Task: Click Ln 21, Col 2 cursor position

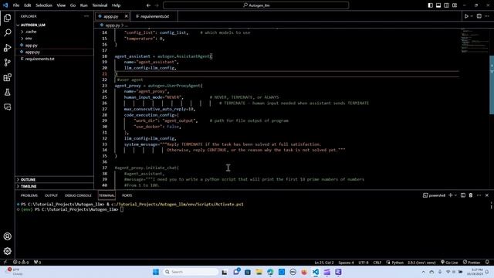Action: [324, 263]
